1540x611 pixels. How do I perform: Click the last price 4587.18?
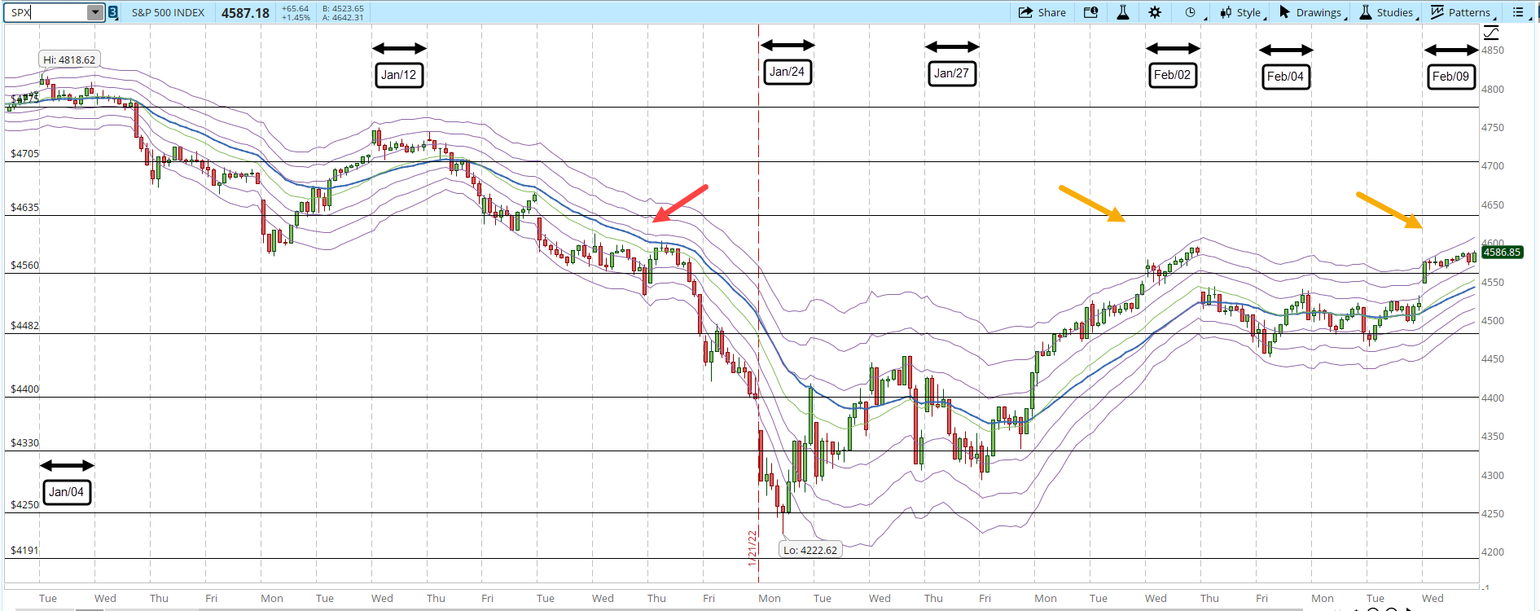[x=245, y=13]
